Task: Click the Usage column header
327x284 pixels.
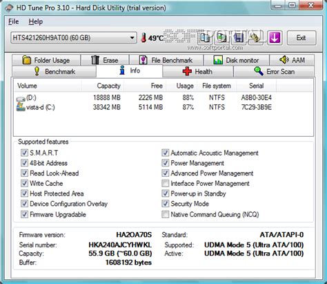Action: [x=181, y=86]
